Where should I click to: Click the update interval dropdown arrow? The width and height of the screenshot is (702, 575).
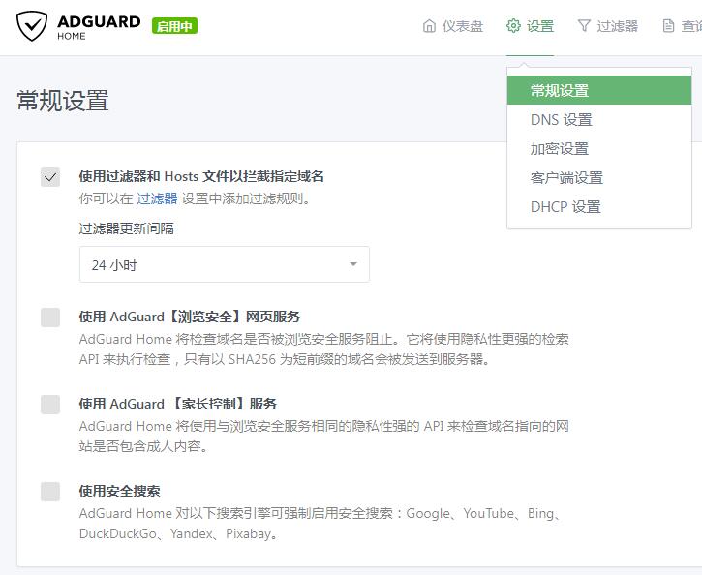353,264
